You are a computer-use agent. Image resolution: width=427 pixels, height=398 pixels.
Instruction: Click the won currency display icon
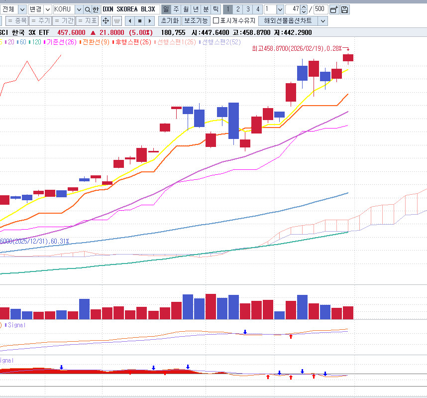tap(117, 21)
